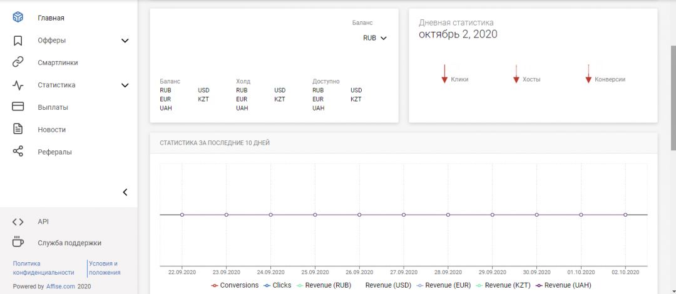Click the Новости document icon

[18, 129]
